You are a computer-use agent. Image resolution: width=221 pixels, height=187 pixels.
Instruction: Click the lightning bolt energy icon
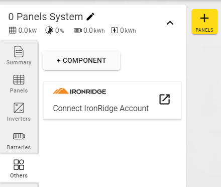[x=115, y=30]
